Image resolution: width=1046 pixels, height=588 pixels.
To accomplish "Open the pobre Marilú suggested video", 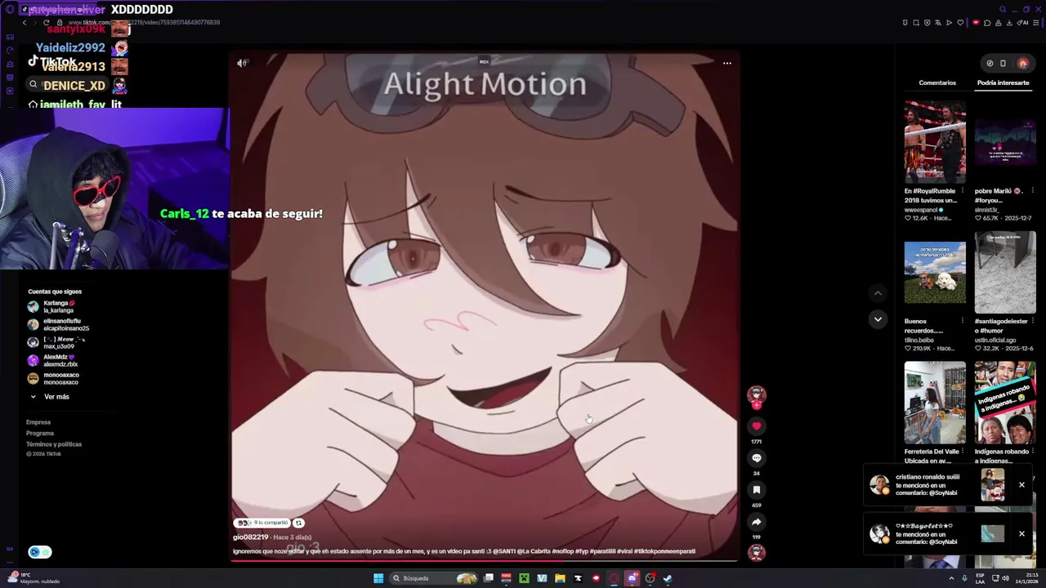I will pos(1005,141).
